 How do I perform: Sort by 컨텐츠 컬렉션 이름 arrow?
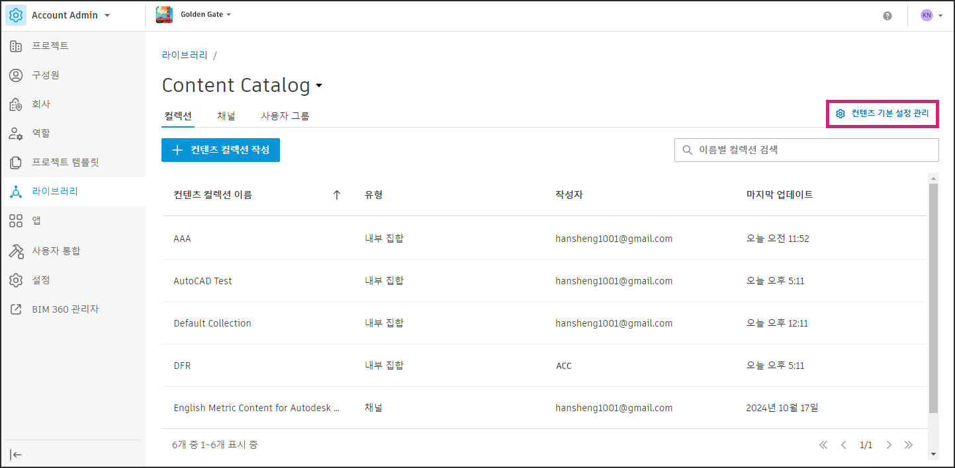pos(336,194)
